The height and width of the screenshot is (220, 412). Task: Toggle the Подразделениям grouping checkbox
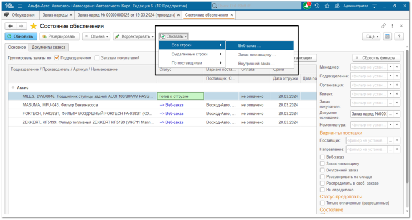click(57, 58)
